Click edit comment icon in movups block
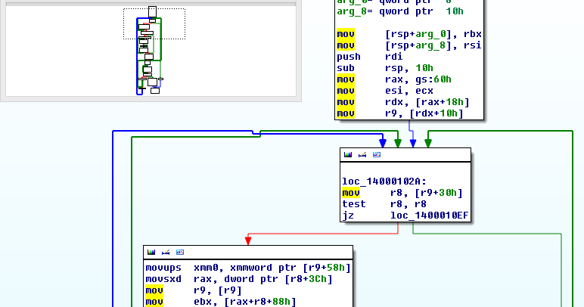This screenshot has width=584, height=307. point(166,252)
